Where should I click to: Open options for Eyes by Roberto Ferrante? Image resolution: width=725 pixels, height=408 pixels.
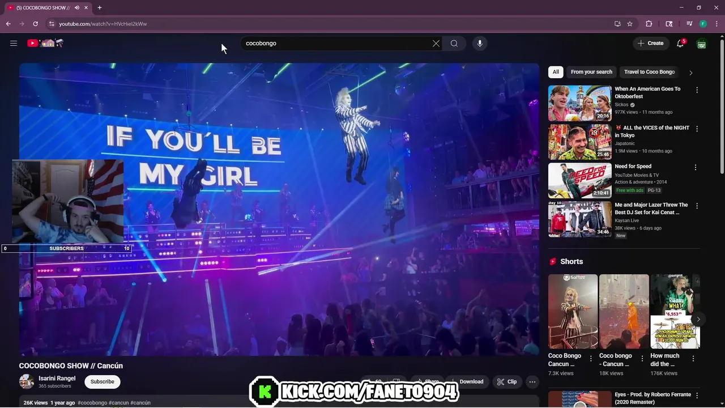click(x=697, y=395)
